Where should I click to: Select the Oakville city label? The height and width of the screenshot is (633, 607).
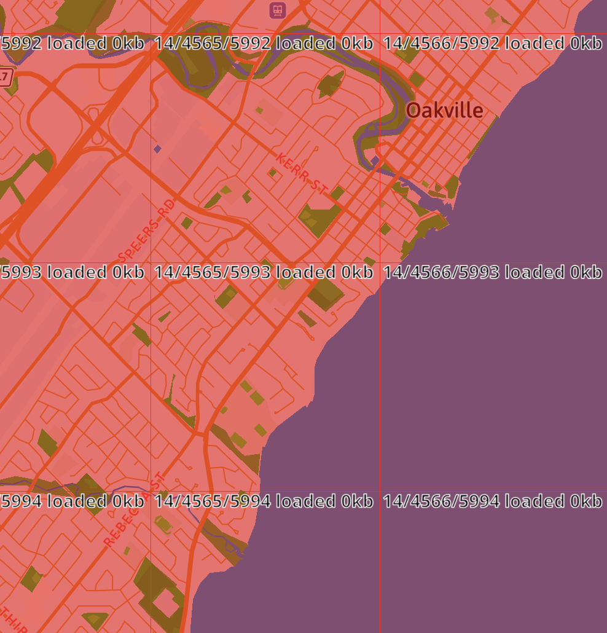(x=444, y=111)
